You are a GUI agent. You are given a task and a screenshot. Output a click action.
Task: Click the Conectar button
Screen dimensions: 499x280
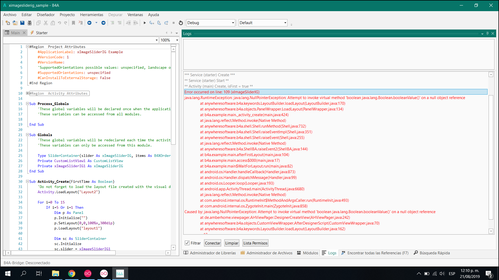[212, 243]
